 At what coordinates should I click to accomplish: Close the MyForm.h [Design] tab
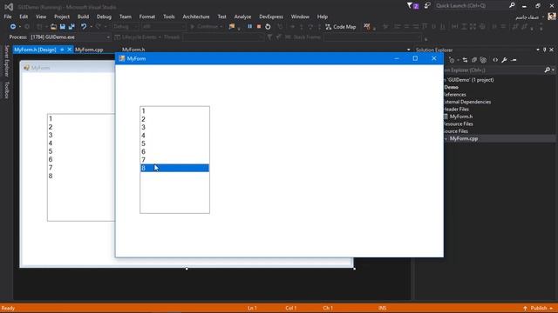point(70,50)
